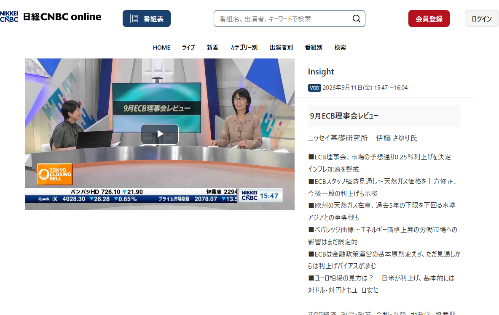Open 出演者別 navigation item

pos(281,48)
